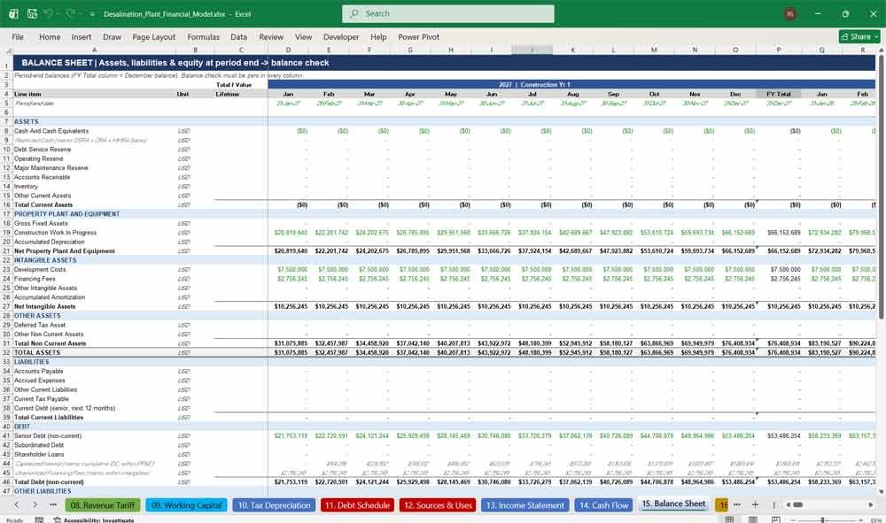Add a new sheet with plus icon
The width and height of the screenshot is (886, 523).
755,505
